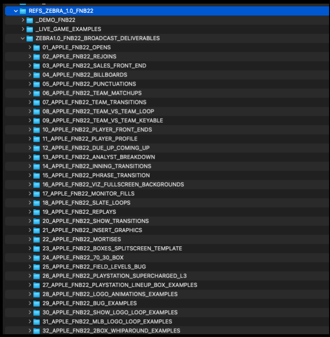This screenshot has width=330, height=337.
Task: Click folder icon of 17_APPLE_FNB22_MONITOR_FILLS
Action: pyautogui.click(x=37, y=194)
